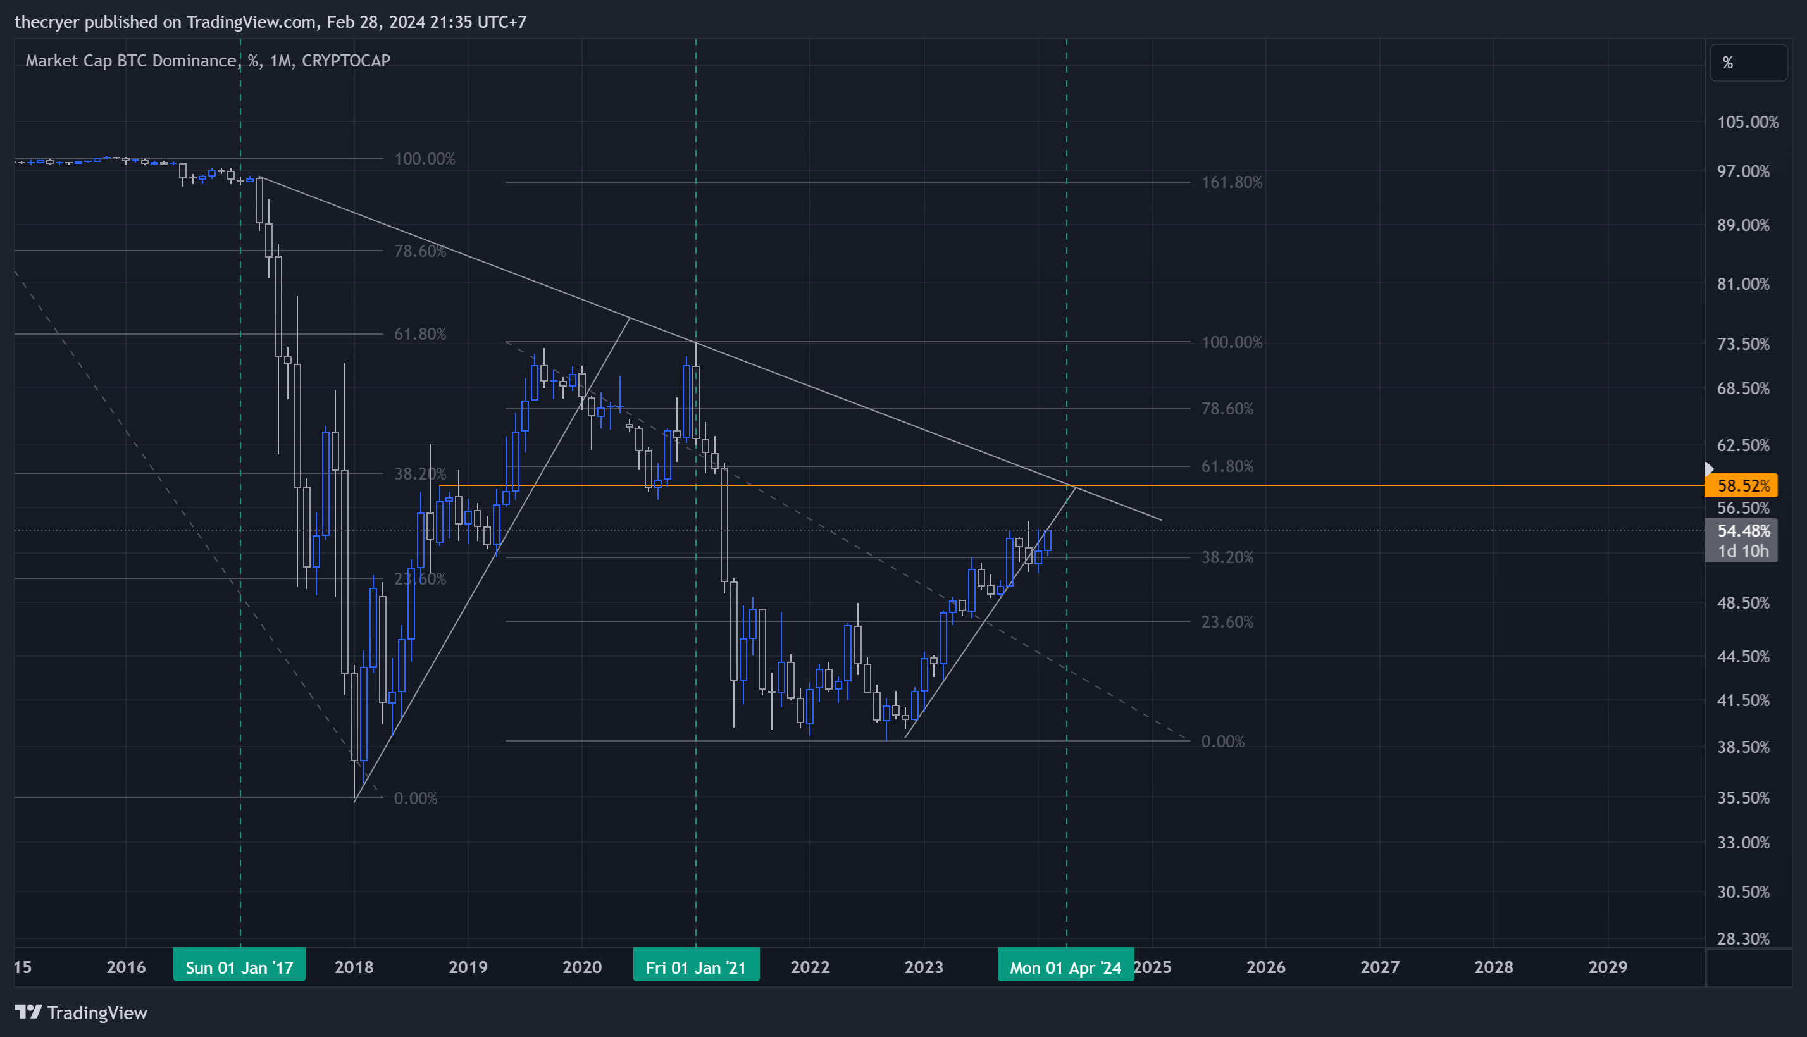Click the 105.00% price axis label
This screenshot has width=1807, height=1037.
pos(1747,121)
